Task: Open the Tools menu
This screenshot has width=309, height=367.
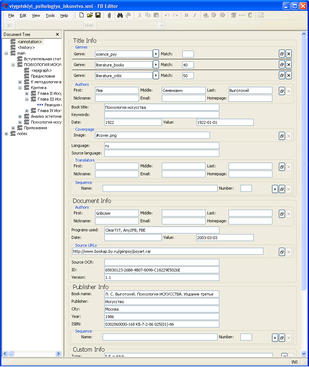Action: coord(50,15)
